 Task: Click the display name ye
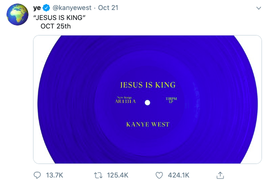37,8
